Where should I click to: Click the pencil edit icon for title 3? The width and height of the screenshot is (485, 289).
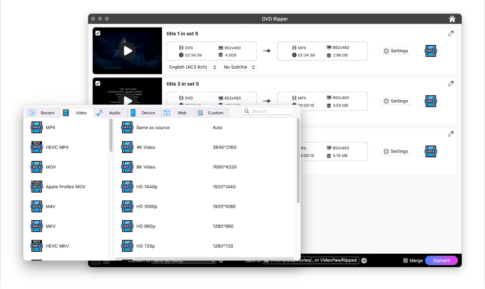(x=451, y=84)
